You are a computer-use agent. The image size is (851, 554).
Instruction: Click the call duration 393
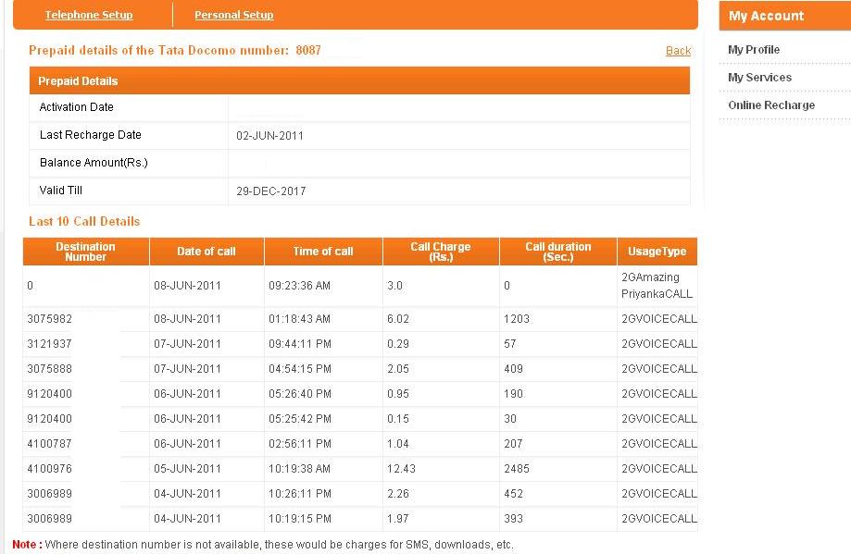[x=513, y=518]
